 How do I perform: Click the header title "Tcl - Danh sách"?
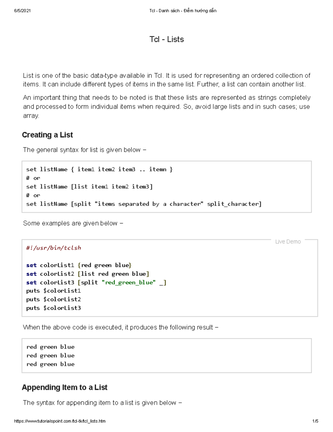click(x=183, y=11)
